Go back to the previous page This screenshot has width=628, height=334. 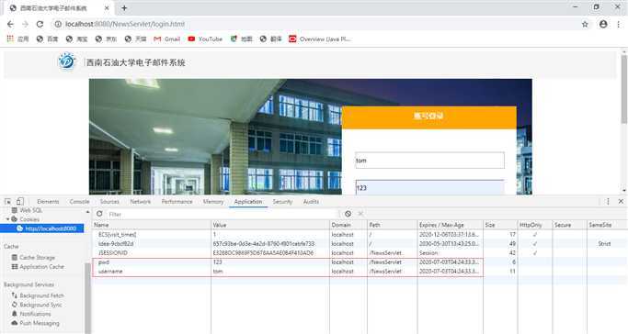(x=10, y=24)
